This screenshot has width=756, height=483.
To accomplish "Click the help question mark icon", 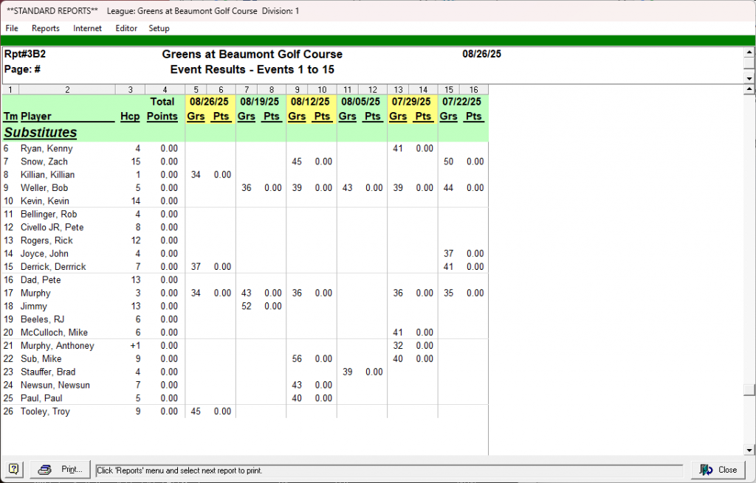I will [x=15, y=470].
